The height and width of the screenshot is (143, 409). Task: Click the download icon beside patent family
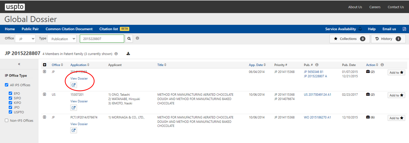pos(128,54)
